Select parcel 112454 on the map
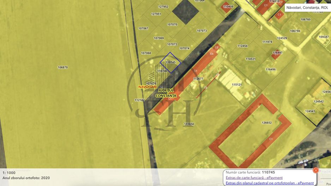 point(242,46)
